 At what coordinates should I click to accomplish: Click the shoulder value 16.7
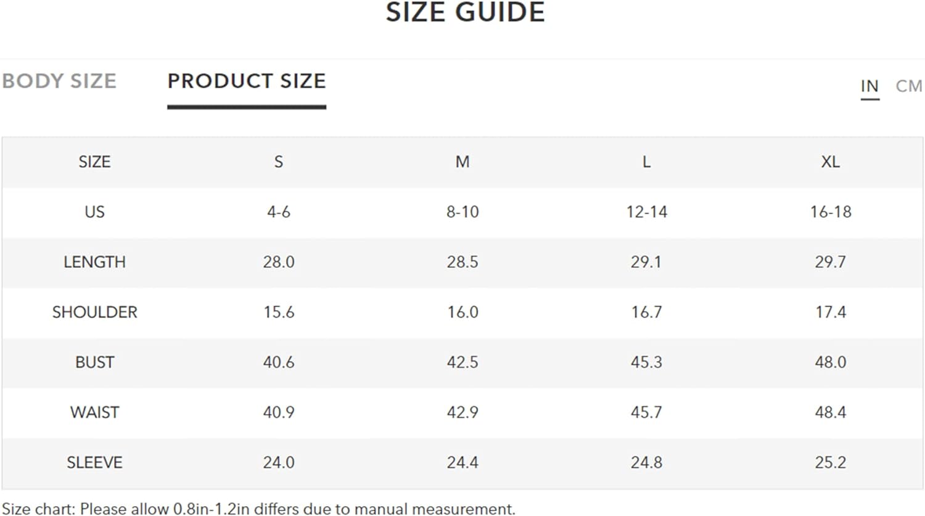click(x=646, y=312)
